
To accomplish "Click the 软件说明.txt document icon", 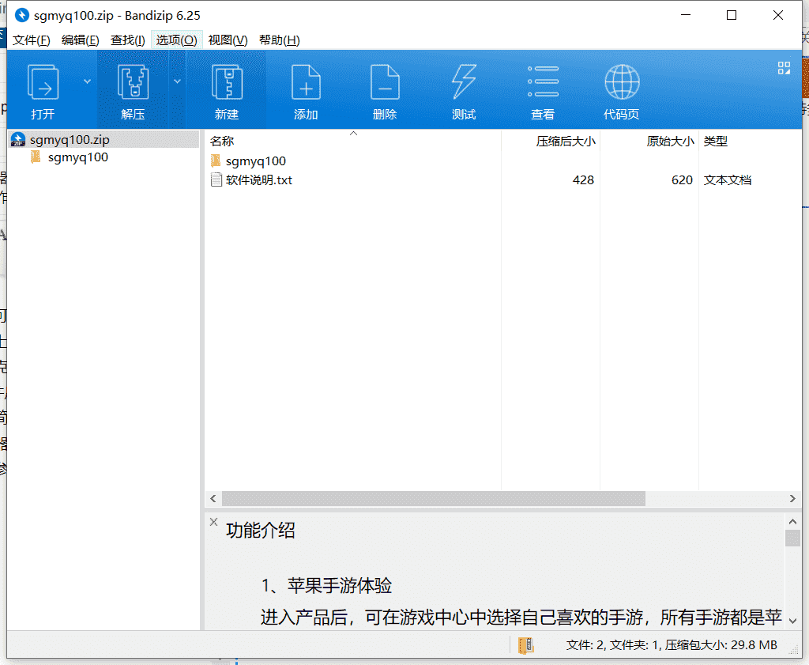I will click(216, 179).
